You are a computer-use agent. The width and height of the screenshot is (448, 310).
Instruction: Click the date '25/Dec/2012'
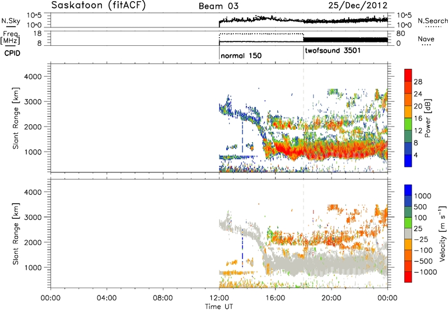point(358,6)
